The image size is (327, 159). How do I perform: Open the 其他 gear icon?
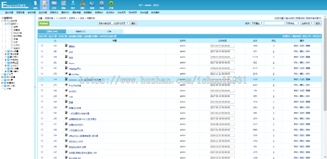coord(102,4)
